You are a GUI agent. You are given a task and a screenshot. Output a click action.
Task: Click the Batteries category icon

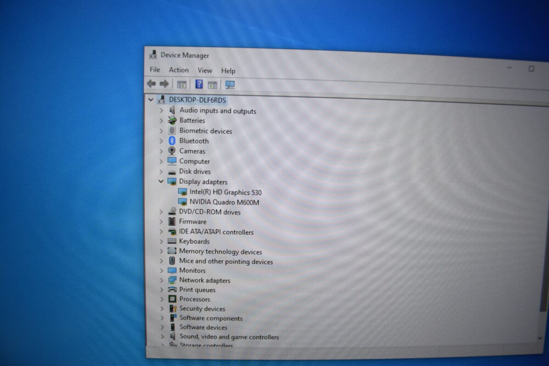pyautogui.click(x=172, y=120)
